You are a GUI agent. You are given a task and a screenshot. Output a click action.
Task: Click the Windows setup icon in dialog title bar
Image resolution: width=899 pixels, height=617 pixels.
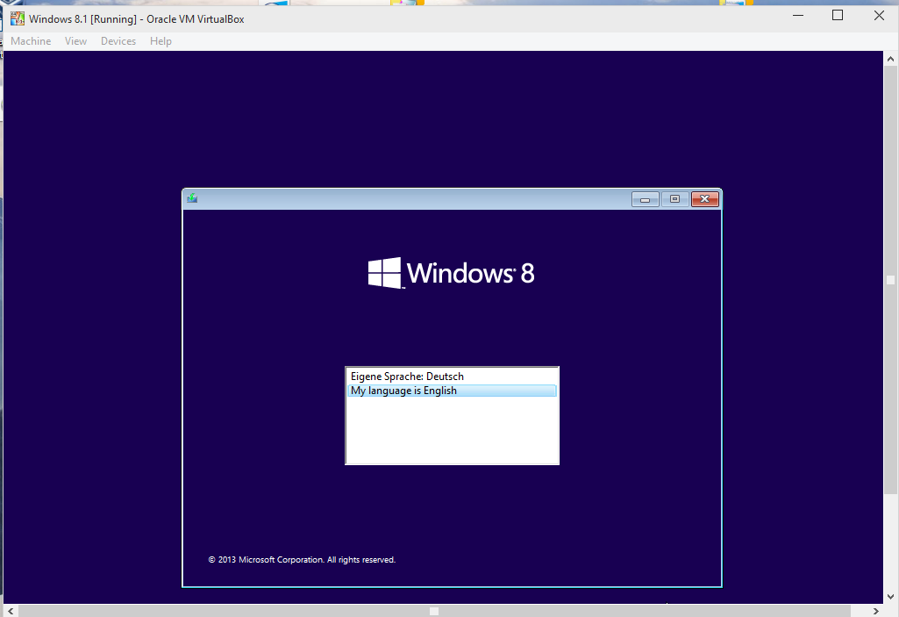[192, 198]
